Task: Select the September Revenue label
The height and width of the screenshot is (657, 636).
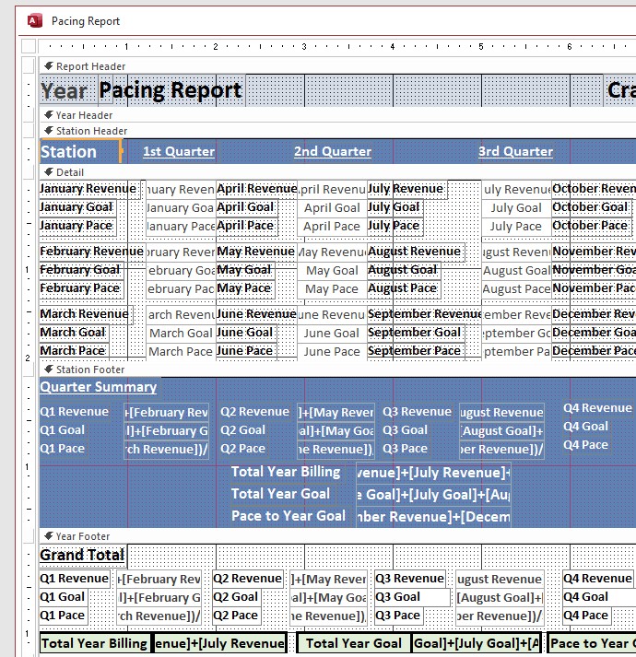Action: (424, 314)
